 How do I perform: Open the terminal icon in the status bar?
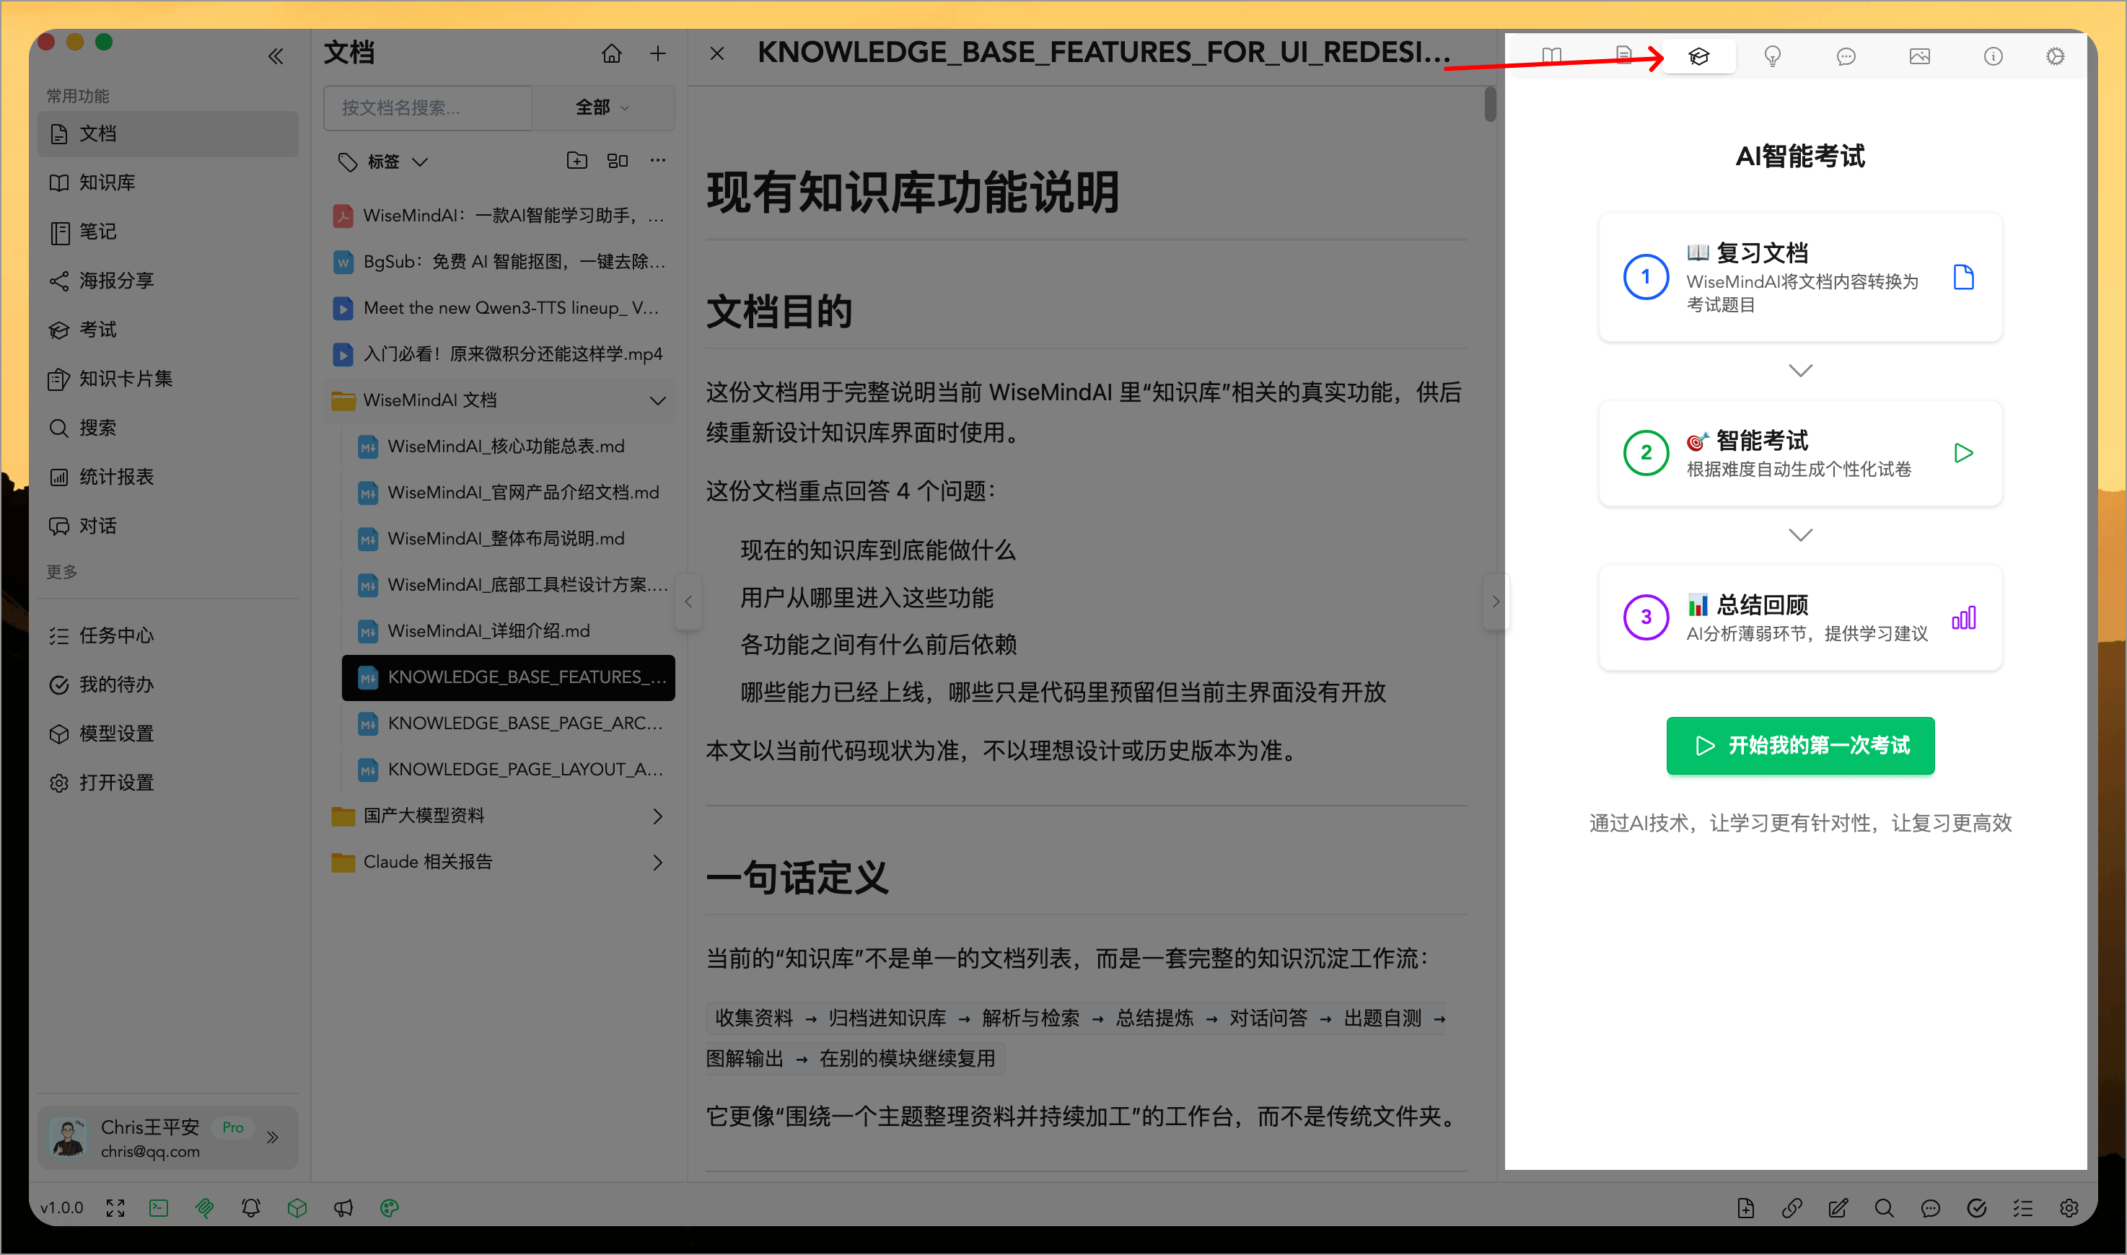[158, 1207]
